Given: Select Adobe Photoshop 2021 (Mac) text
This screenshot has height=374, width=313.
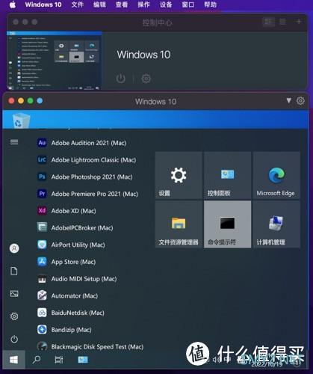Looking at the screenshot, I should click(x=92, y=177).
